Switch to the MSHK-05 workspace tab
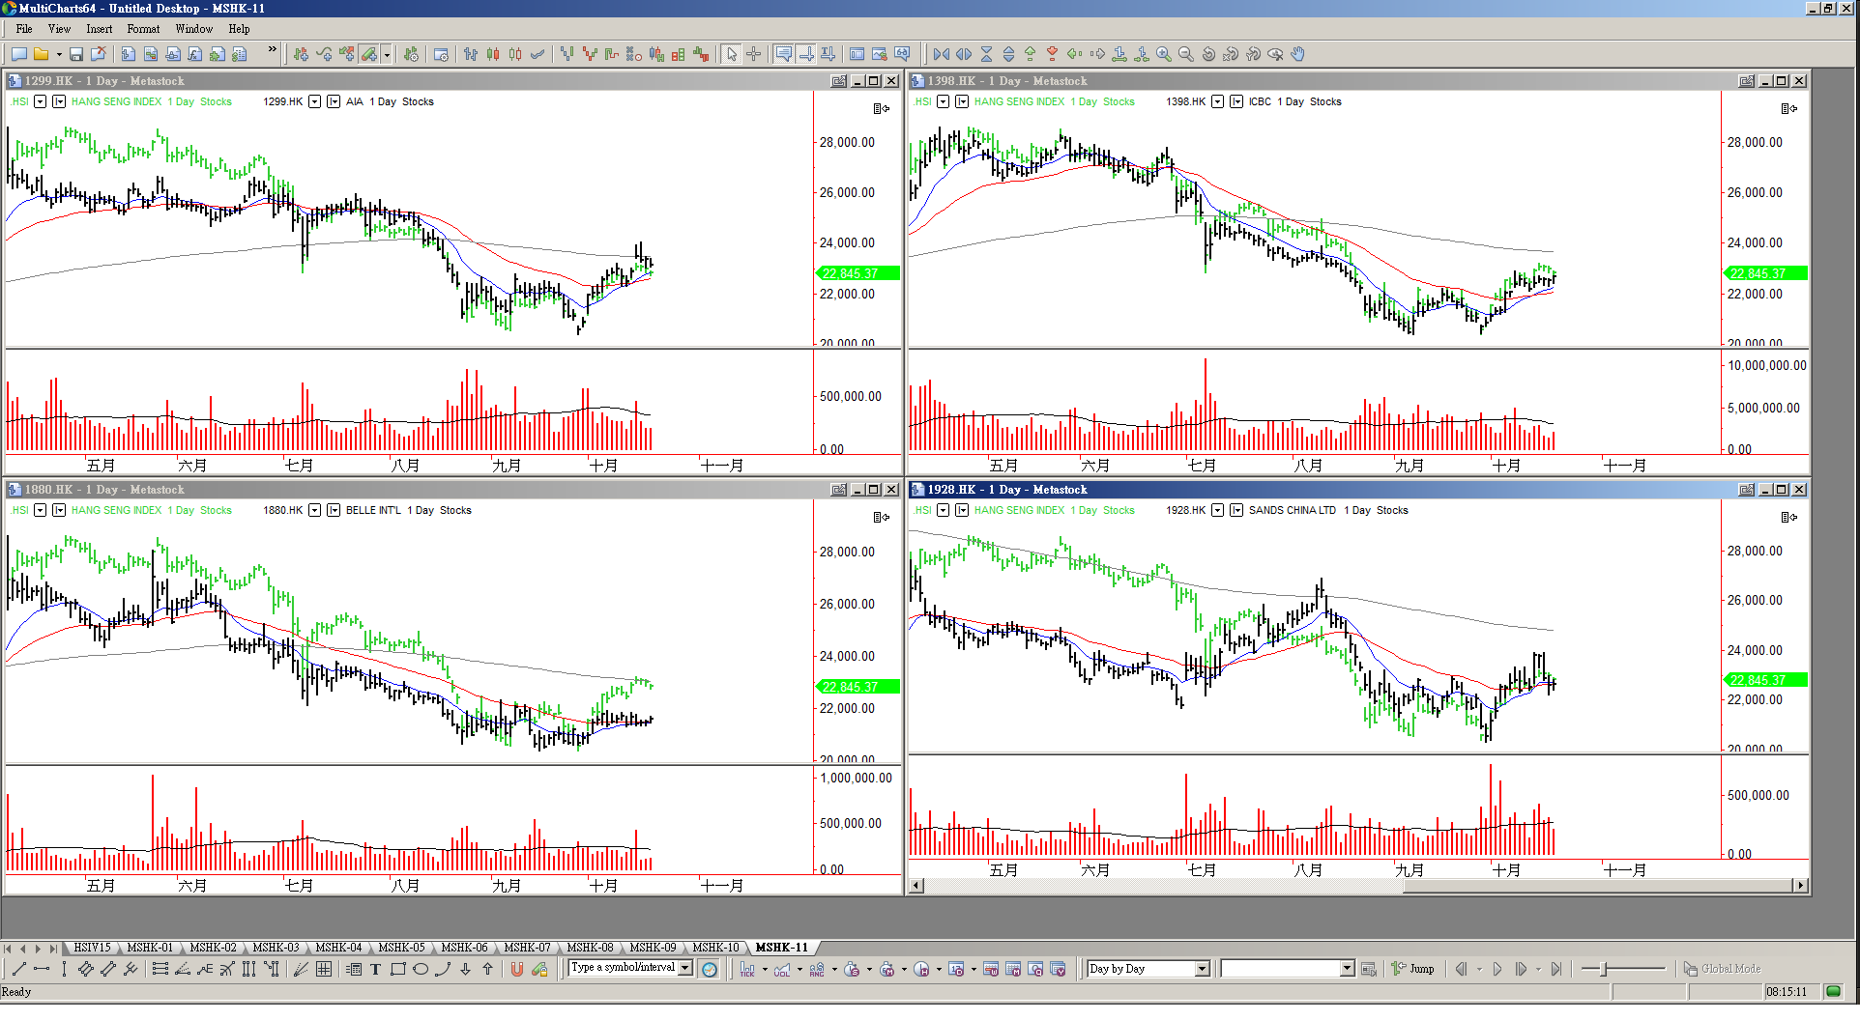 tap(401, 948)
